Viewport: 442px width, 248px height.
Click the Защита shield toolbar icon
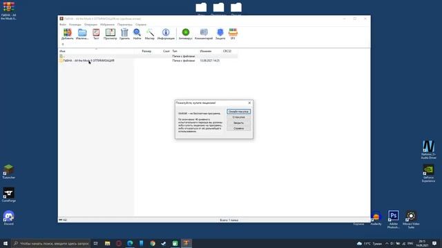(x=220, y=34)
